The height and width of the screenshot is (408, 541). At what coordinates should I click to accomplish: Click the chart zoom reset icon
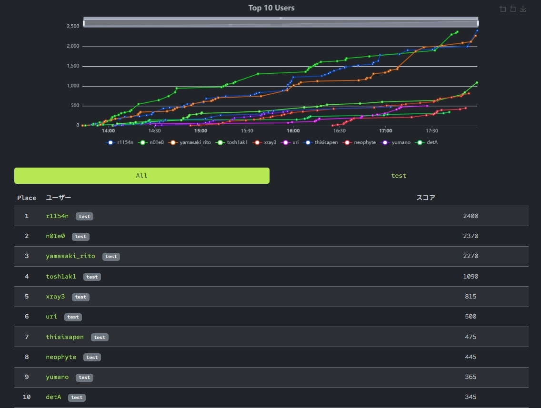pyautogui.click(x=513, y=10)
